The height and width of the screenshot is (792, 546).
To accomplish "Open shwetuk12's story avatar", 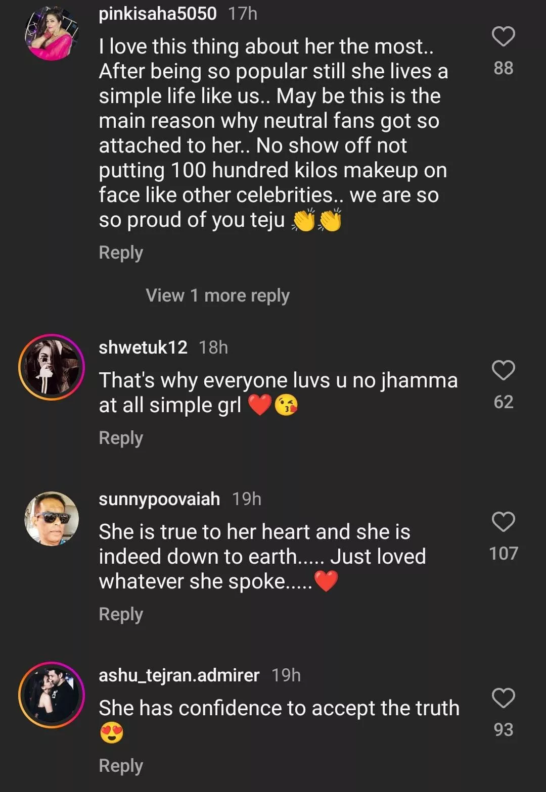I will tap(52, 367).
